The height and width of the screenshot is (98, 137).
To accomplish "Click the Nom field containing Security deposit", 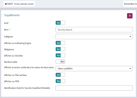I will 94,30.
